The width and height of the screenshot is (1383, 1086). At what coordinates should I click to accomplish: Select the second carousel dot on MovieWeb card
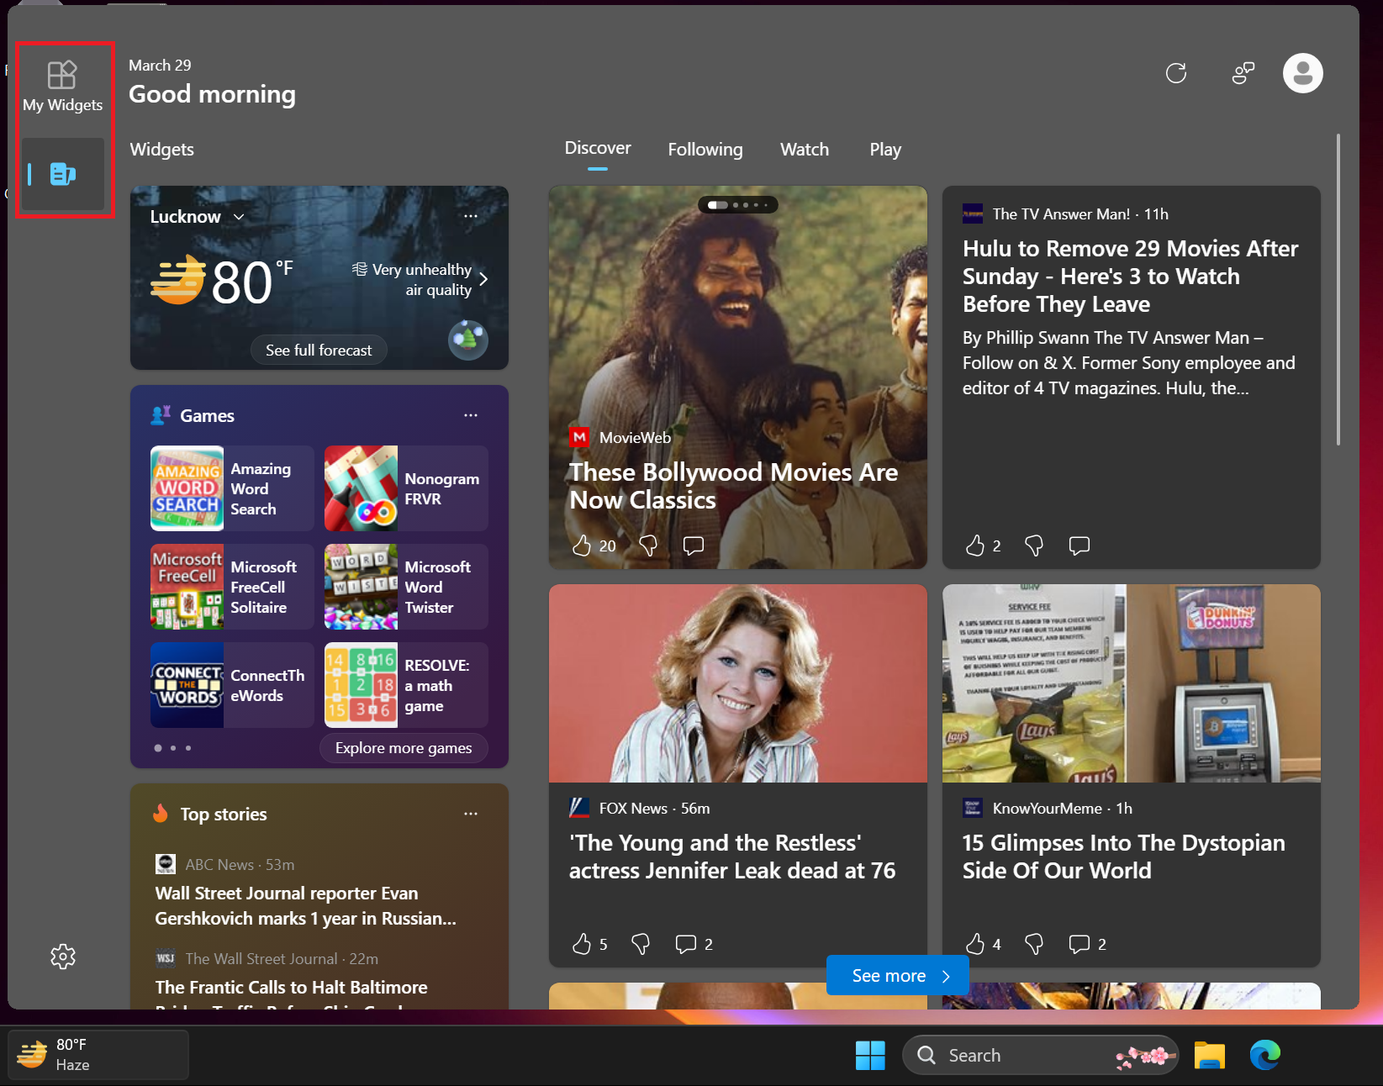736,204
